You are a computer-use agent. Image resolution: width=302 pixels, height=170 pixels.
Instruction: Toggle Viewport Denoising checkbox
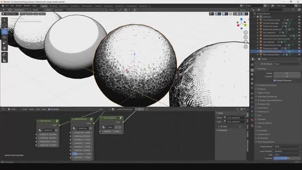[x=275, y=80]
